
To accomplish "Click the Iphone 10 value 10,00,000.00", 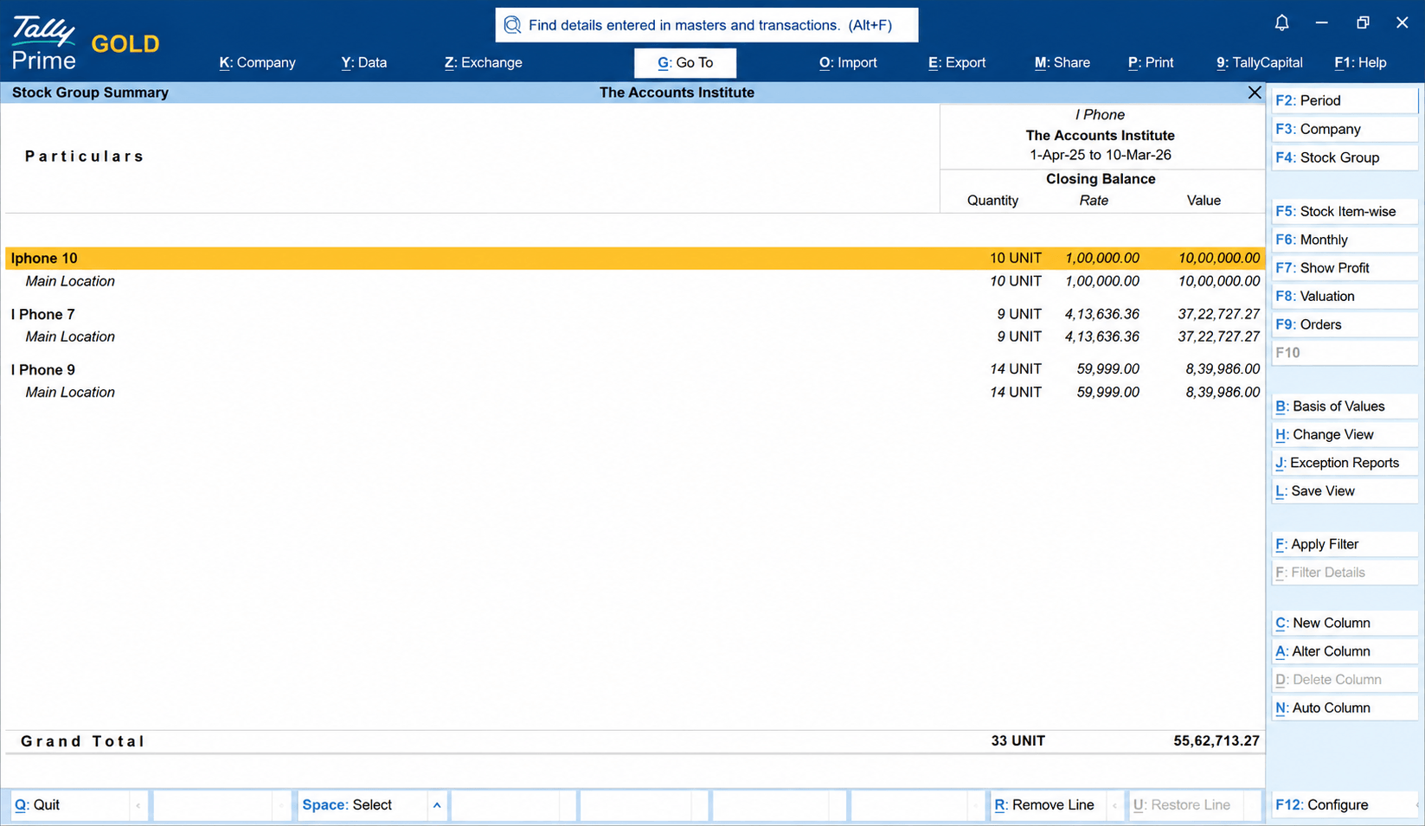I will point(1219,258).
